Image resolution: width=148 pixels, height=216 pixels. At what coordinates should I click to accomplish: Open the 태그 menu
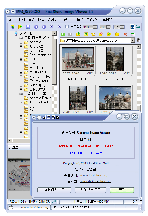41,19
